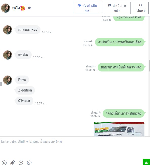
Task: Open the truck image thumbnail
Action: [119, 129]
